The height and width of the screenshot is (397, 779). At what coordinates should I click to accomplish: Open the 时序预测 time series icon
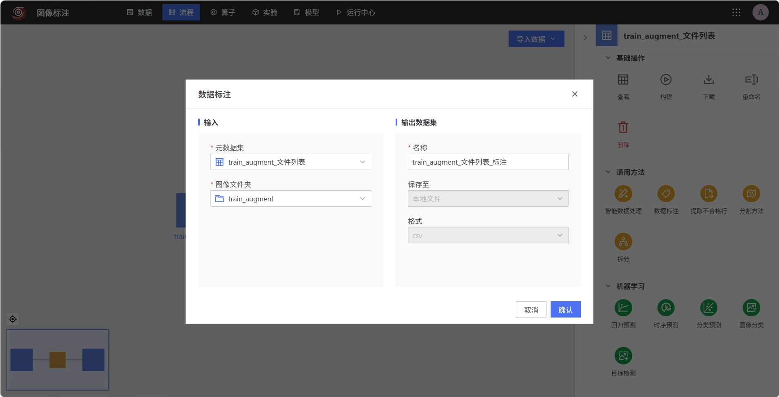(666, 308)
